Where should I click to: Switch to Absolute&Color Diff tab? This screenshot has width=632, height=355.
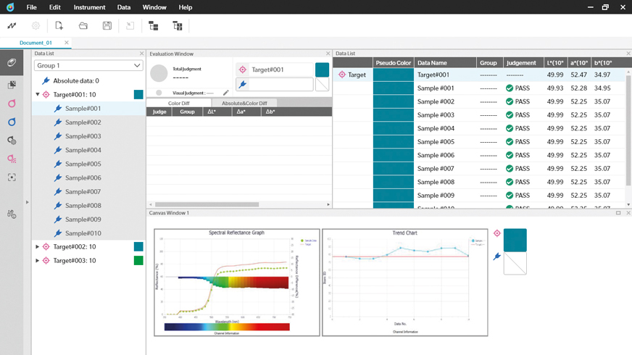pos(244,103)
